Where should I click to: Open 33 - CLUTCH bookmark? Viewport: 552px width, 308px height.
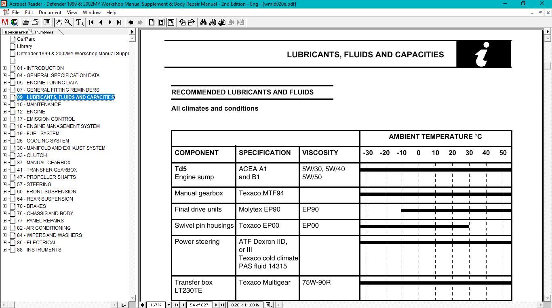click(32, 155)
